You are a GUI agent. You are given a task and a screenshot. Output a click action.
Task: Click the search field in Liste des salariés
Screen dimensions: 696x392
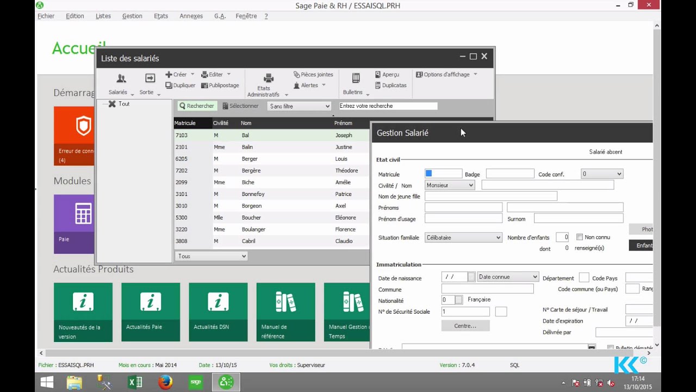(388, 106)
